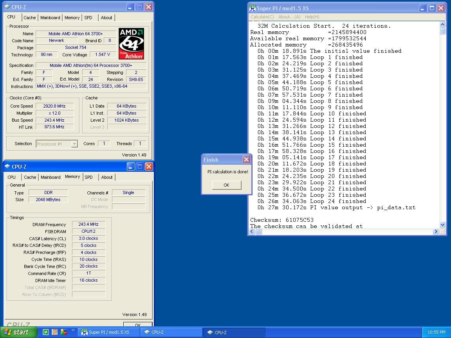Click the Command Rate value 1T
Image resolution: width=451 pixels, height=338 pixels.
[x=88, y=273]
